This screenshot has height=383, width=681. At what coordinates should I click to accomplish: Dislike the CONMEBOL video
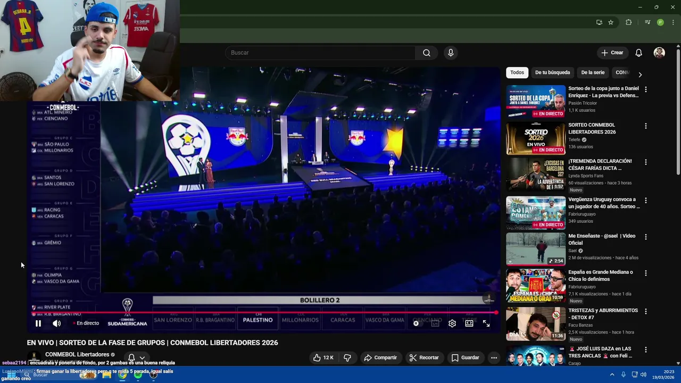click(347, 357)
